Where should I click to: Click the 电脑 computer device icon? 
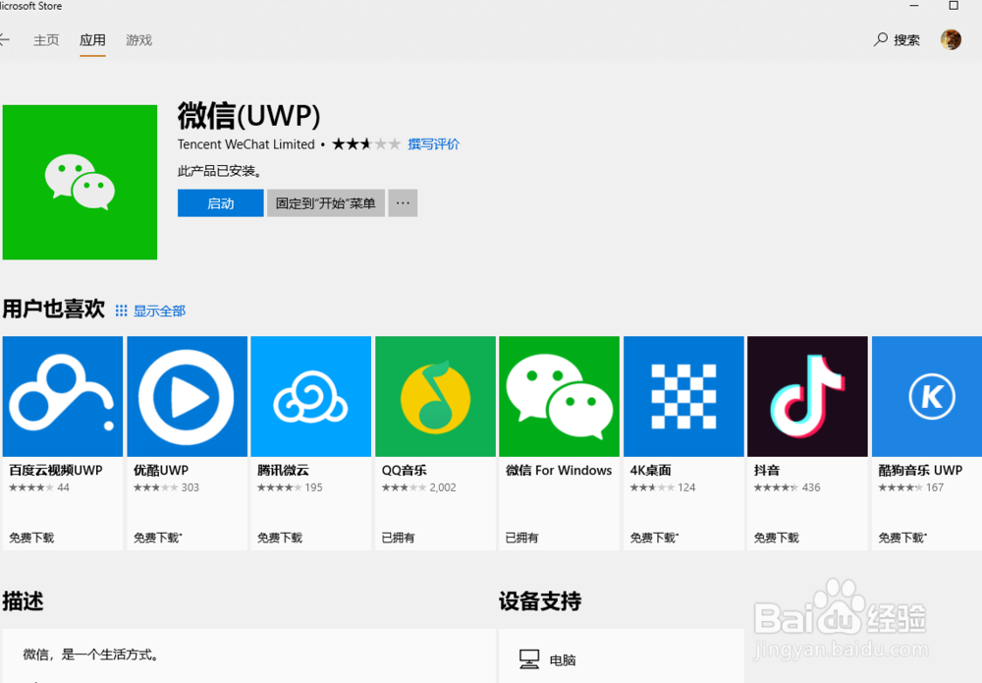529,659
